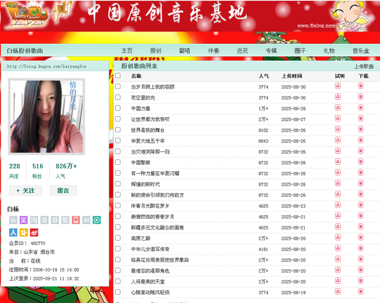
Task: Listen to the song 夜空里的光
Action: [x=338, y=97]
